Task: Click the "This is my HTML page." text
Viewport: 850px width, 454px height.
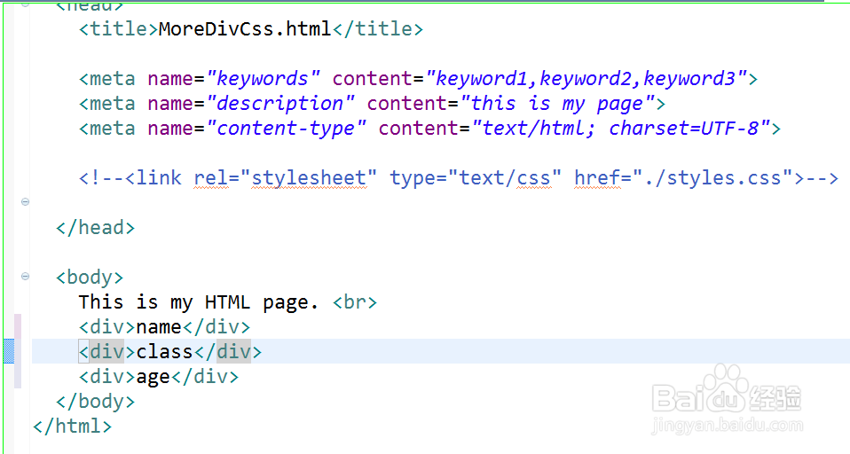Action: coord(199,302)
